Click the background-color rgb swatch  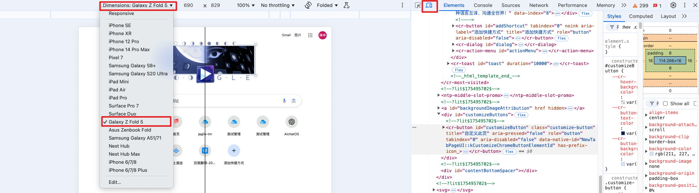point(652,154)
